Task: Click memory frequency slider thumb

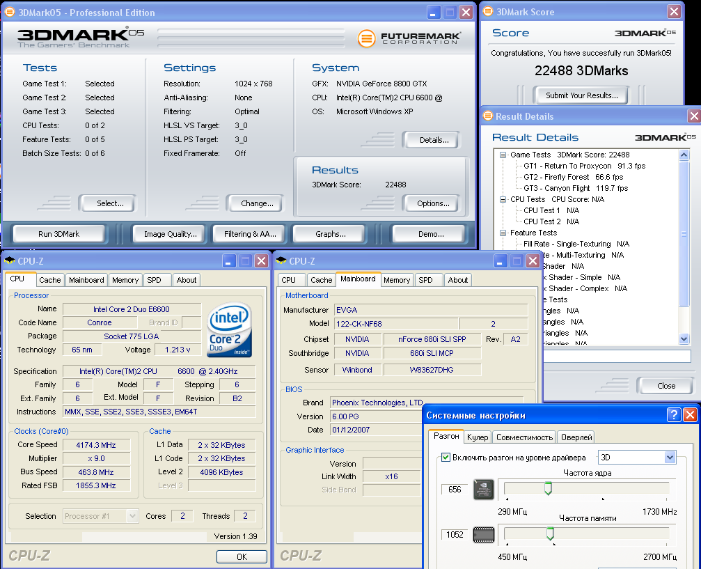Action: click(x=551, y=533)
